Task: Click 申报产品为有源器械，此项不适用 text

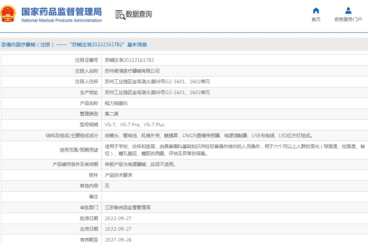Action: 140,164
